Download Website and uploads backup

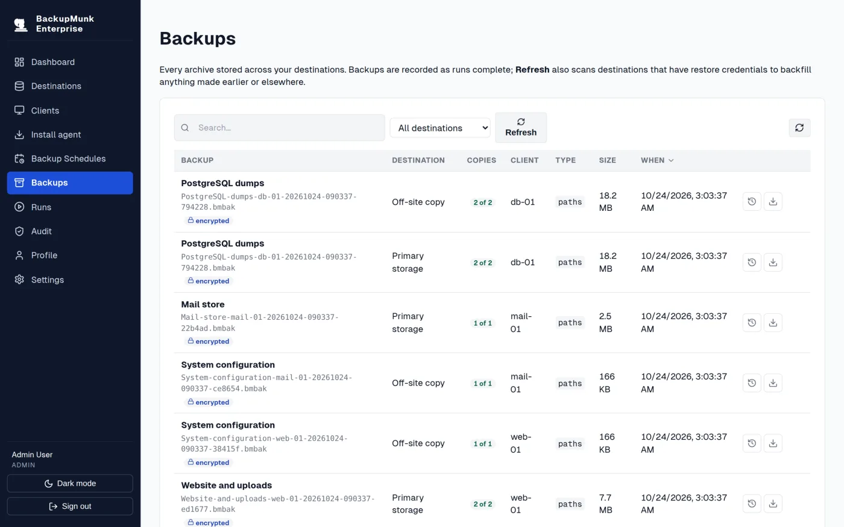pos(773,504)
